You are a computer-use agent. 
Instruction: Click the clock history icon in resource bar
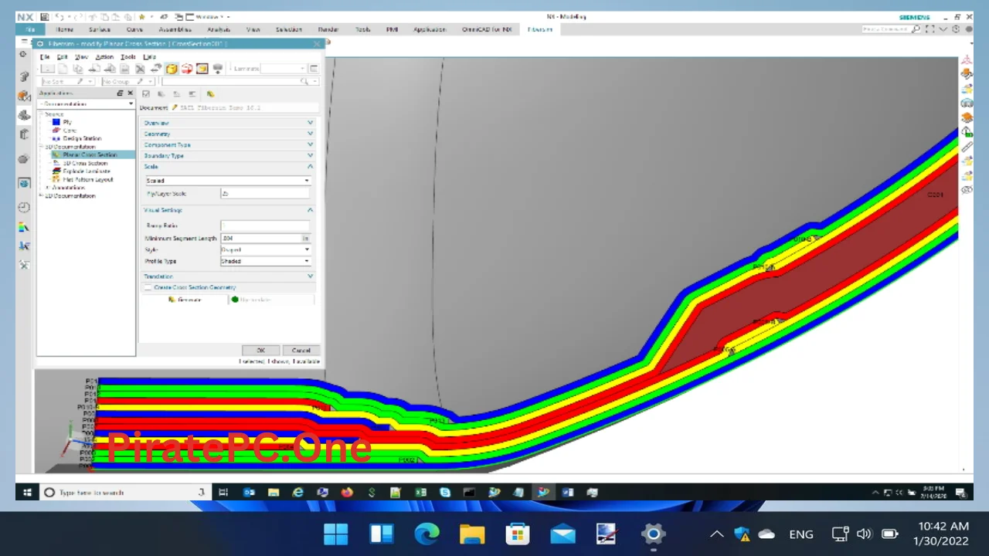(24, 208)
